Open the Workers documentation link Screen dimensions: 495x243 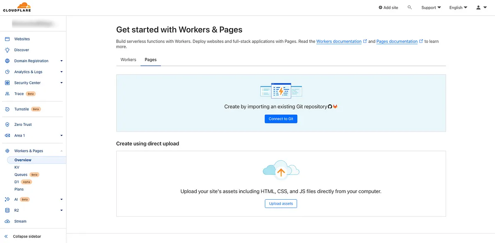tap(339, 41)
